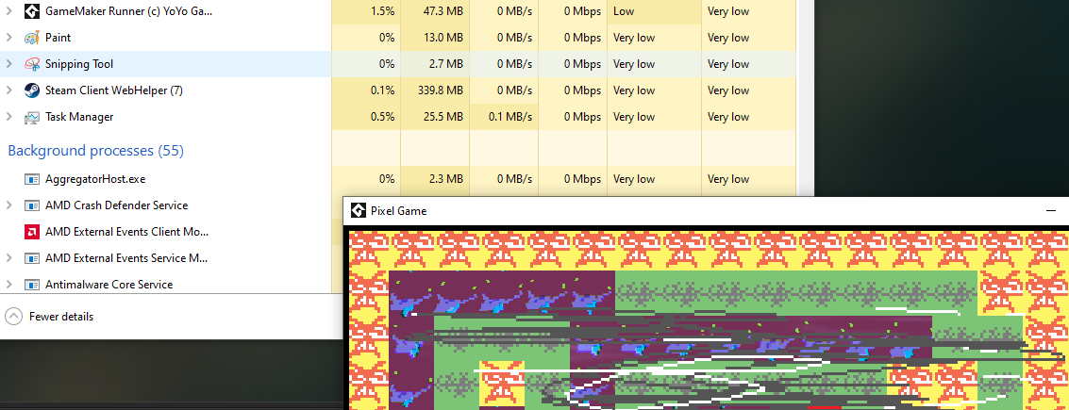Minimize the Pixel Game window
This screenshot has width=1069, height=410.
1050,211
